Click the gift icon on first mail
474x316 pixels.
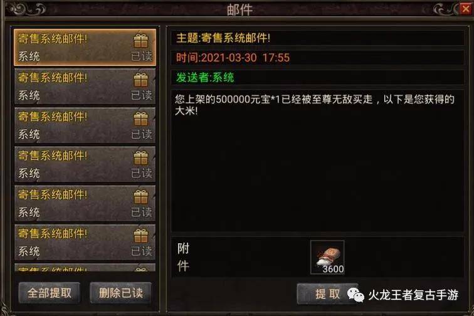click(141, 41)
